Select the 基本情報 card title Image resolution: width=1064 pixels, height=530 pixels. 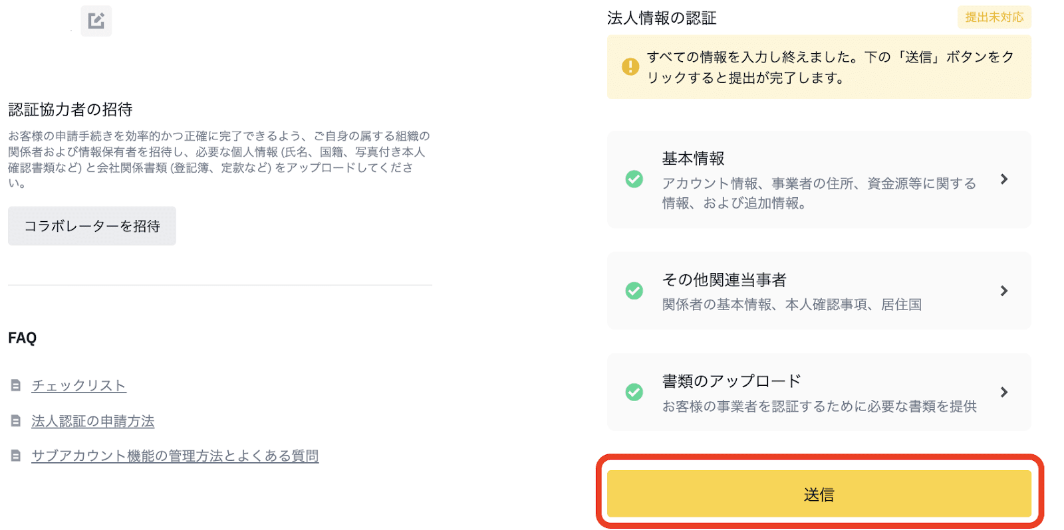coord(693,159)
